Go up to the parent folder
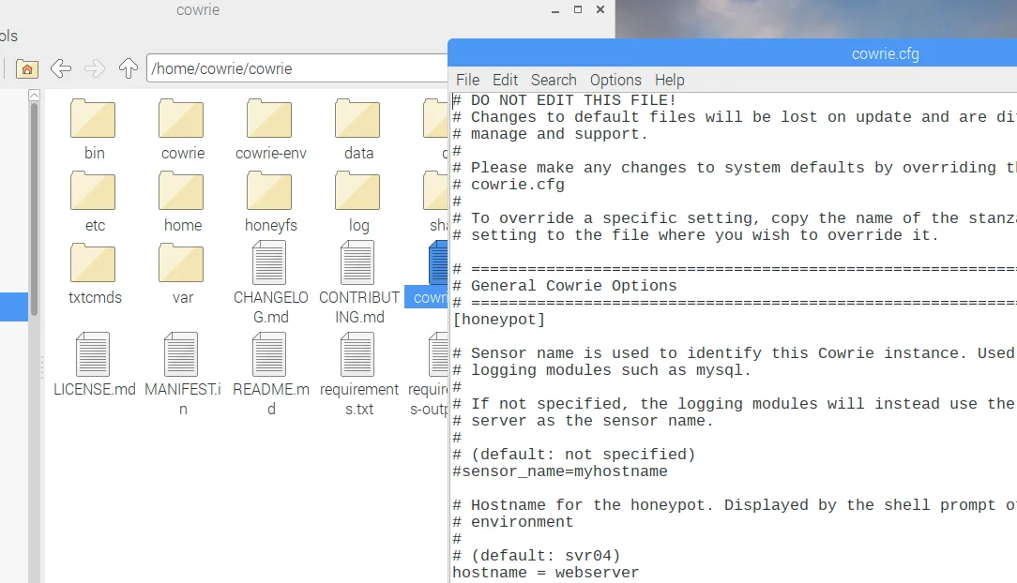The width and height of the screenshot is (1017, 583). [x=129, y=68]
